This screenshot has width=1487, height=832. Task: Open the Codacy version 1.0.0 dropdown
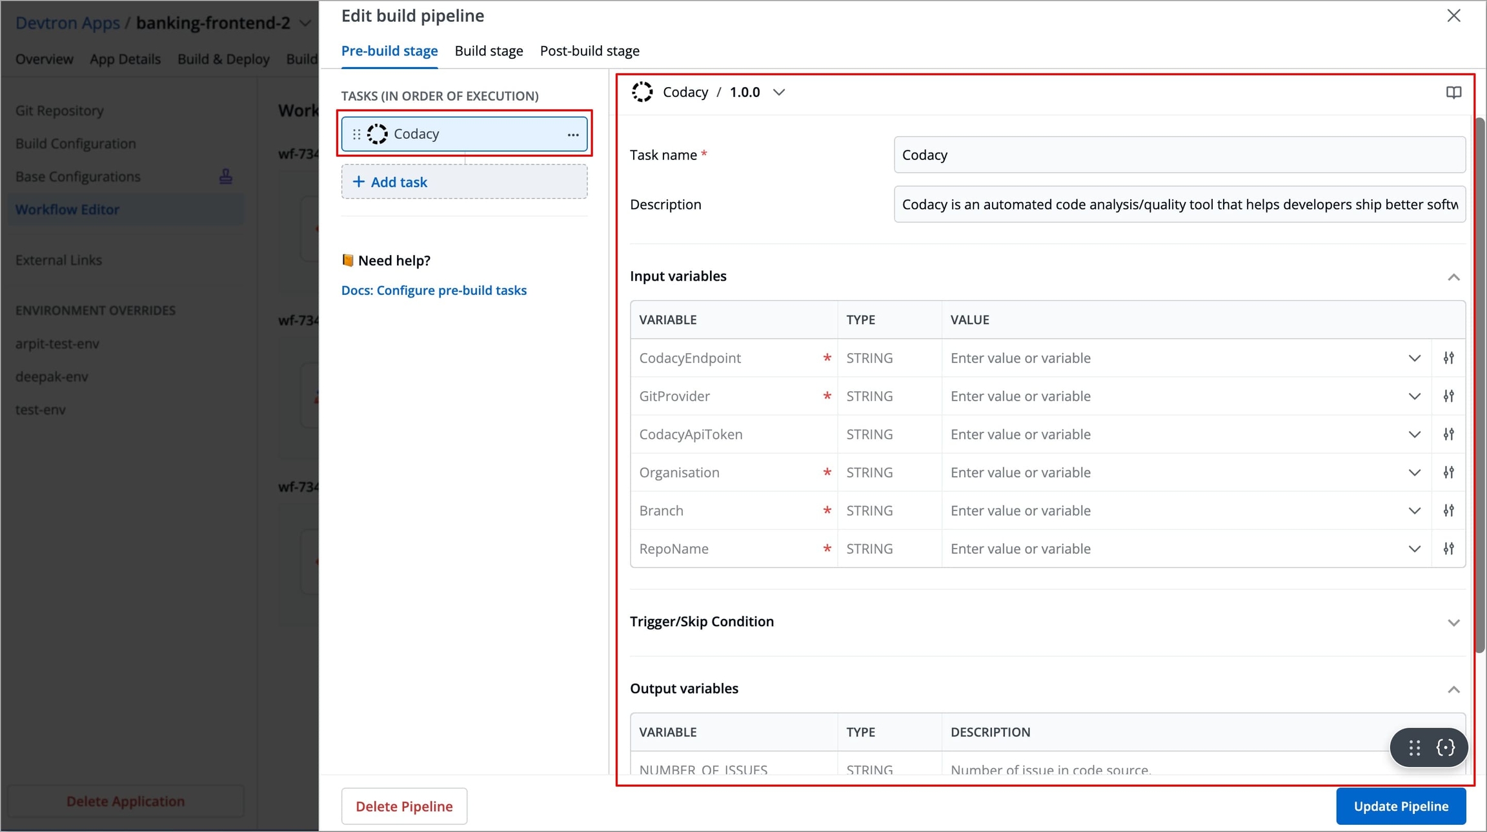pyautogui.click(x=779, y=92)
